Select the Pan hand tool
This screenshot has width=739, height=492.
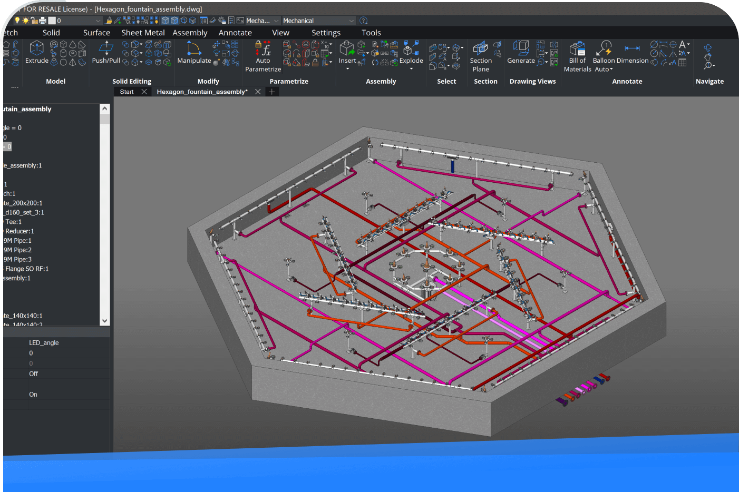click(x=708, y=56)
